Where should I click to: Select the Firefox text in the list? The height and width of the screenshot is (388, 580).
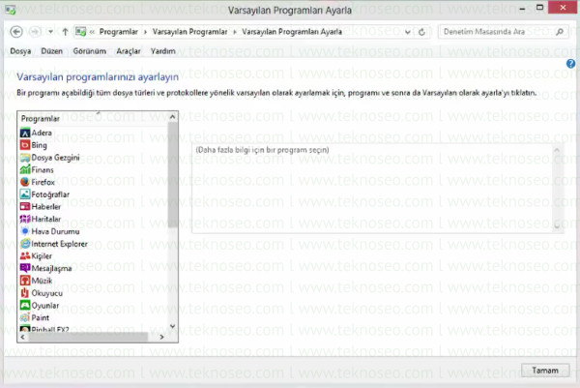pyautogui.click(x=43, y=182)
